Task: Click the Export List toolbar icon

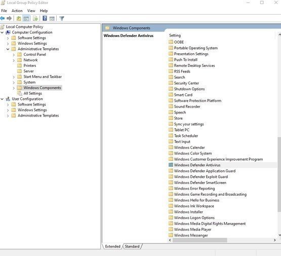Action: pyautogui.click(x=35, y=18)
